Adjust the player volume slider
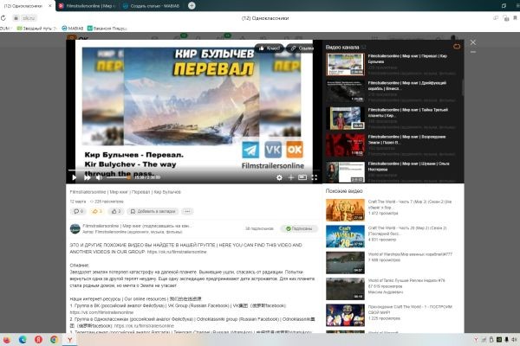The height and width of the screenshot is (346, 520). [119, 178]
